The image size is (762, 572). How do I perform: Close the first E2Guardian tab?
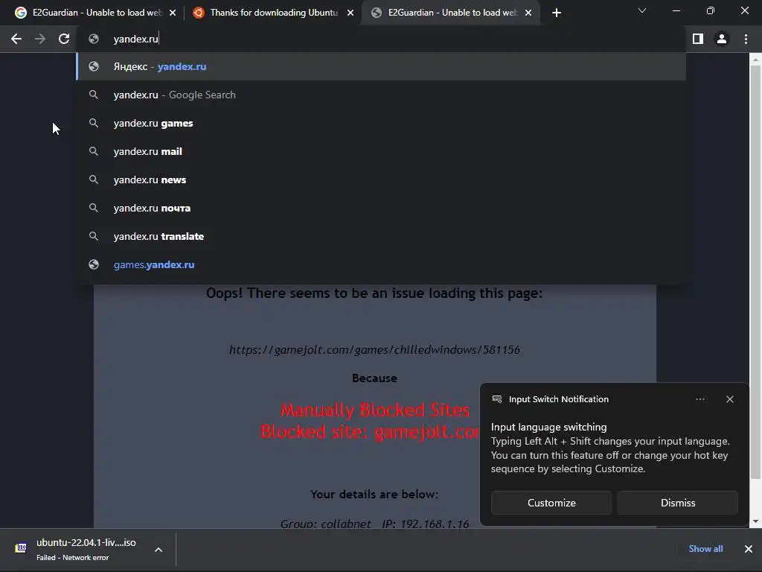[173, 13]
